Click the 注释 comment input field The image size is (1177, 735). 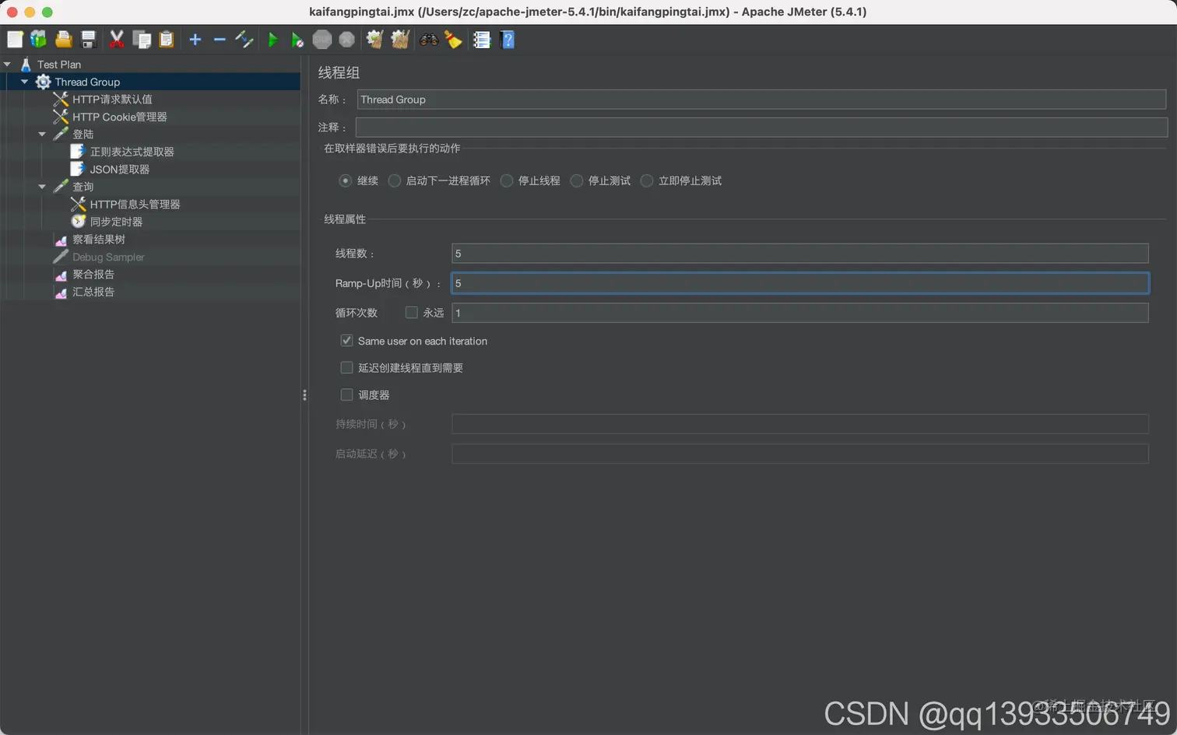point(761,127)
